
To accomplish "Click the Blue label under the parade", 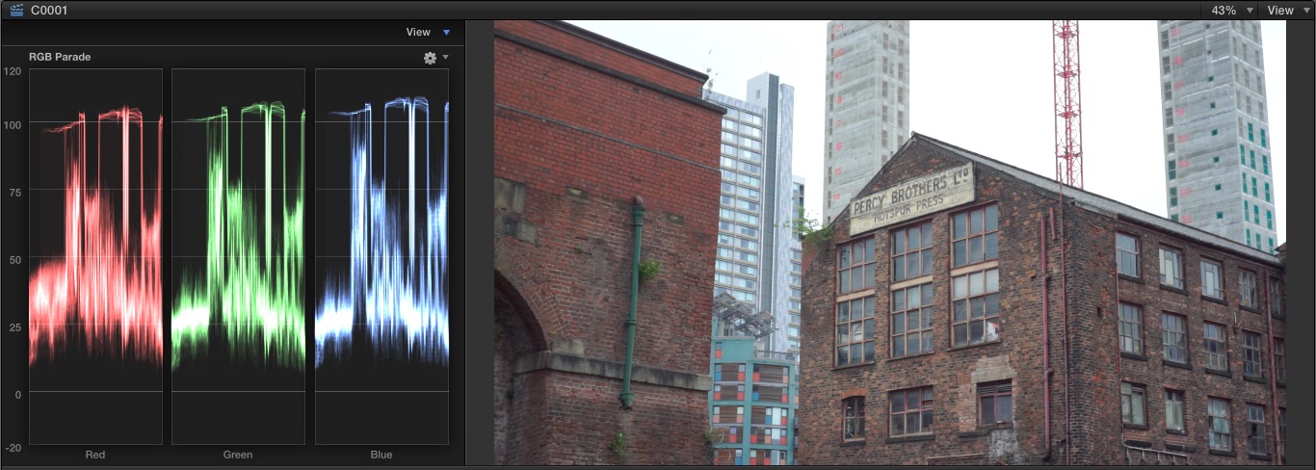I will tap(382, 455).
